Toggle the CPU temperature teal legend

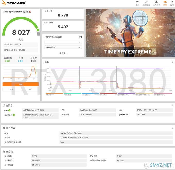[72, 94]
